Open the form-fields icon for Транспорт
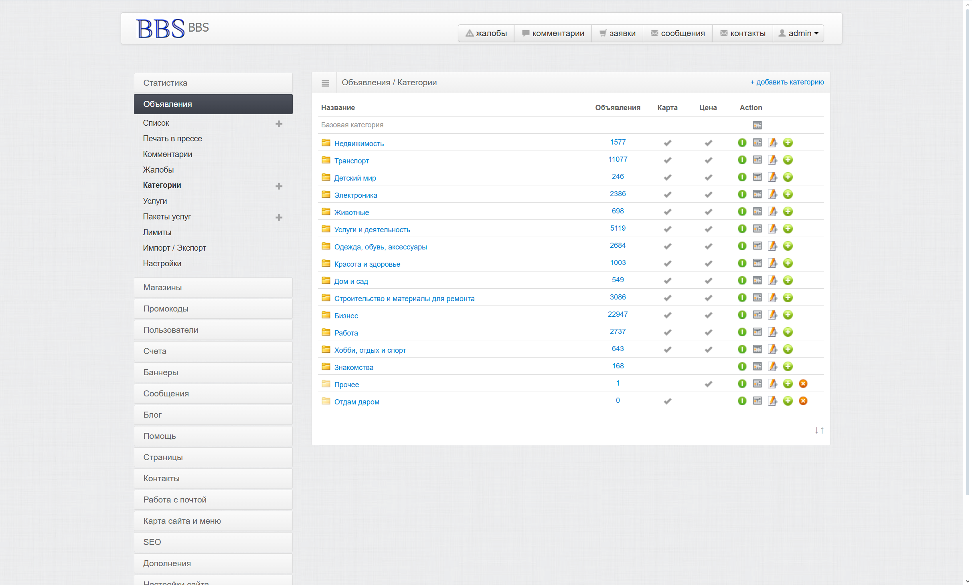 (757, 160)
